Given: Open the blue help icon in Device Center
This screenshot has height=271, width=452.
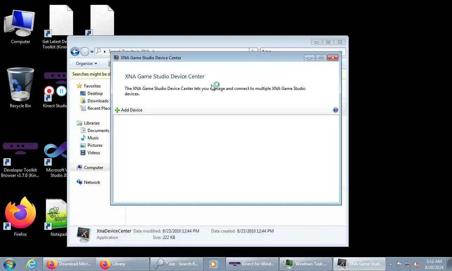Looking at the screenshot, I should (x=335, y=110).
